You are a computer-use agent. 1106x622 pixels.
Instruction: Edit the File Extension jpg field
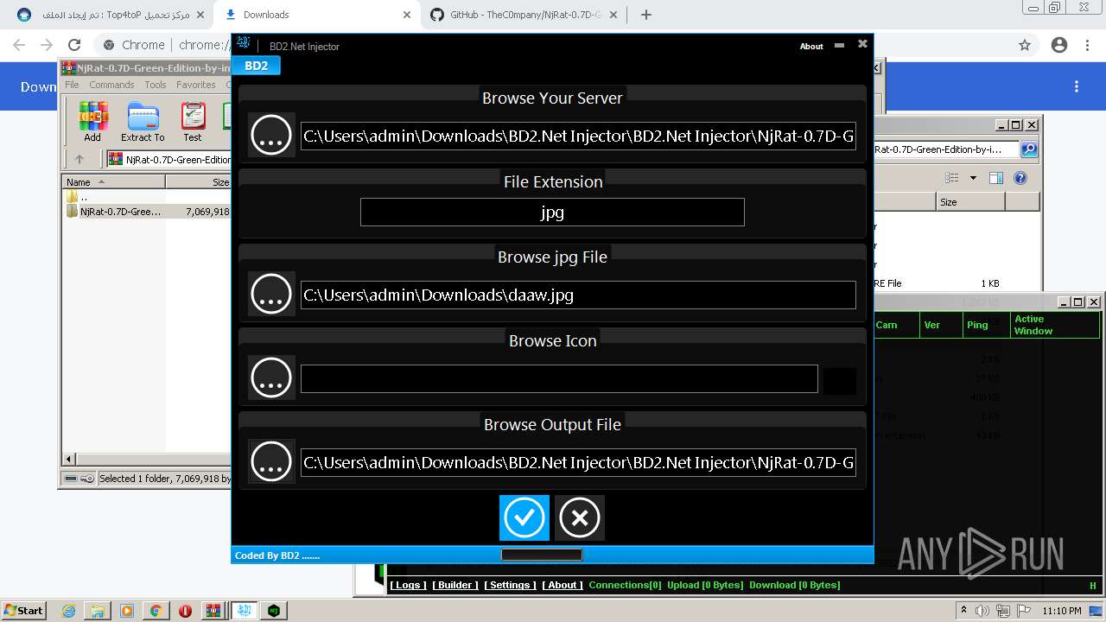pos(552,212)
